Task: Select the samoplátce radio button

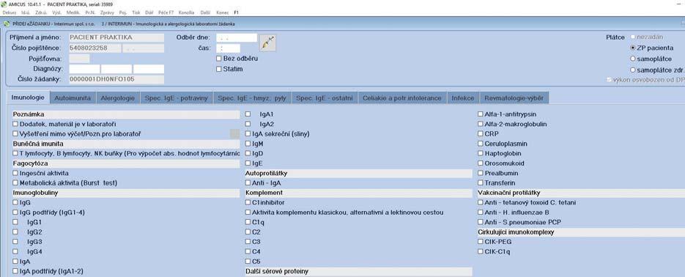Action: 632,59
